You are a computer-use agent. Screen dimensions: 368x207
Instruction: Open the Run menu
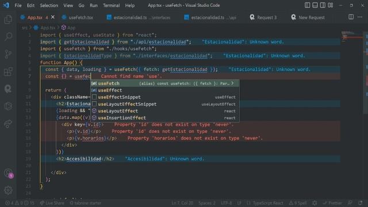(x=93, y=5)
